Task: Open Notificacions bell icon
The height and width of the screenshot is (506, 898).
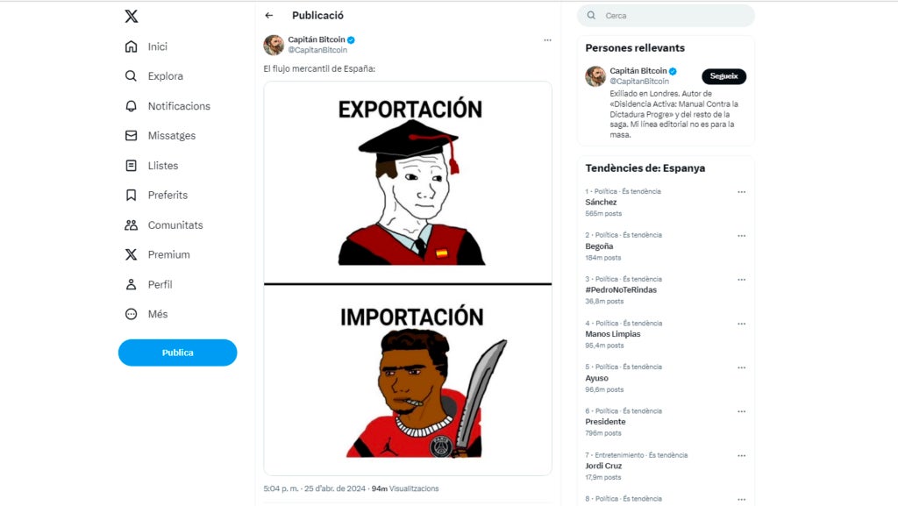Action: pos(132,106)
